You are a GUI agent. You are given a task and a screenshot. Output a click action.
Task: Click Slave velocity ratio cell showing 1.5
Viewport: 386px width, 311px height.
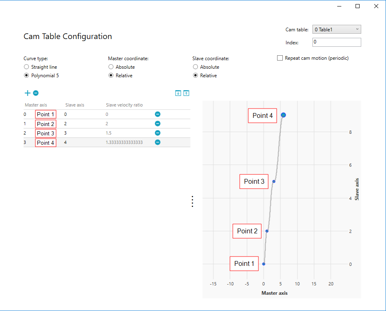pos(108,133)
